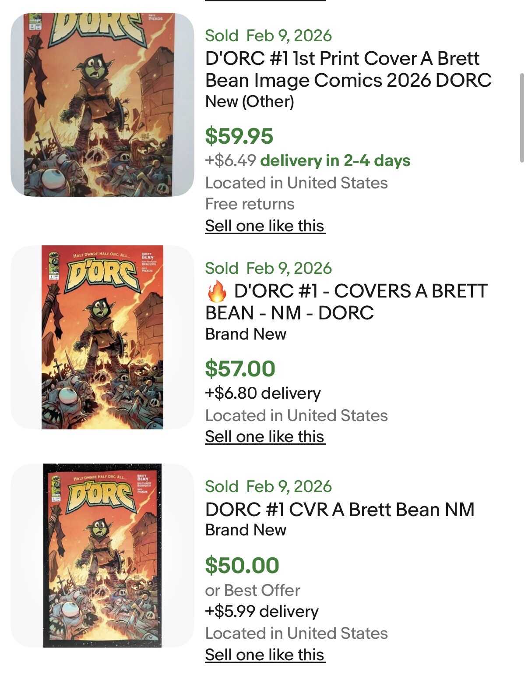Click the $50.00 sold price

click(x=242, y=565)
